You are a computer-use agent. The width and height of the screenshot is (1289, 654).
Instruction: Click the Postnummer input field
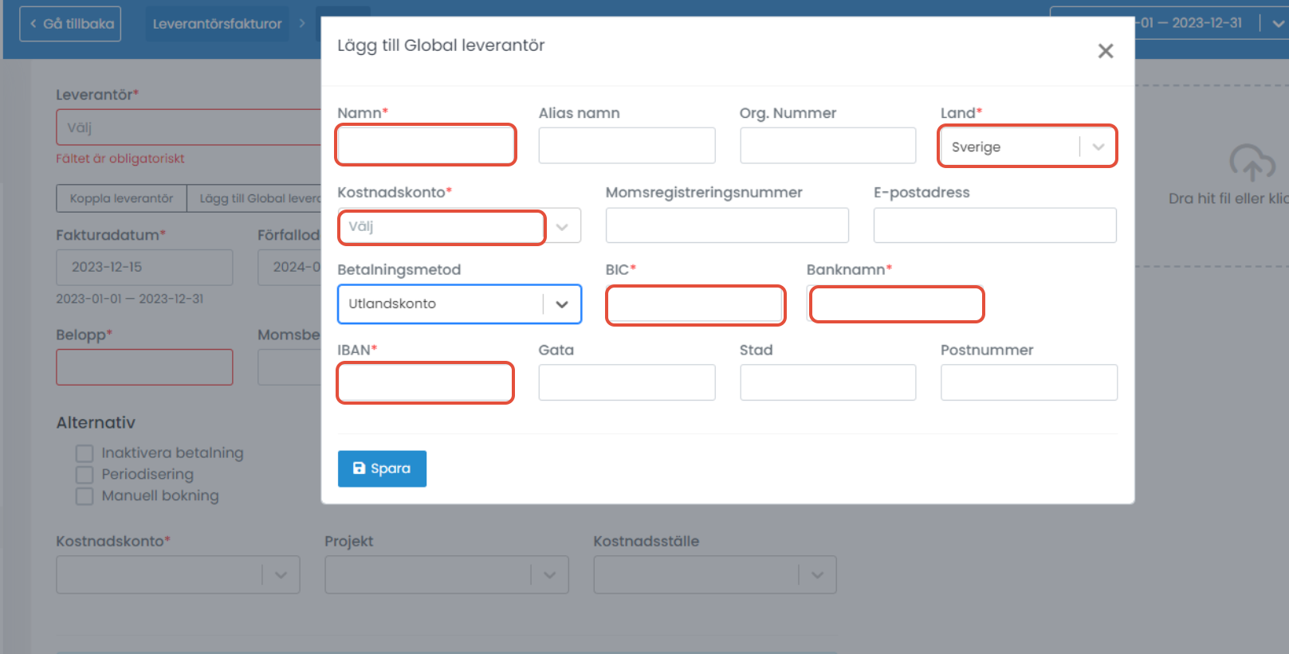pyautogui.click(x=1029, y=382)
